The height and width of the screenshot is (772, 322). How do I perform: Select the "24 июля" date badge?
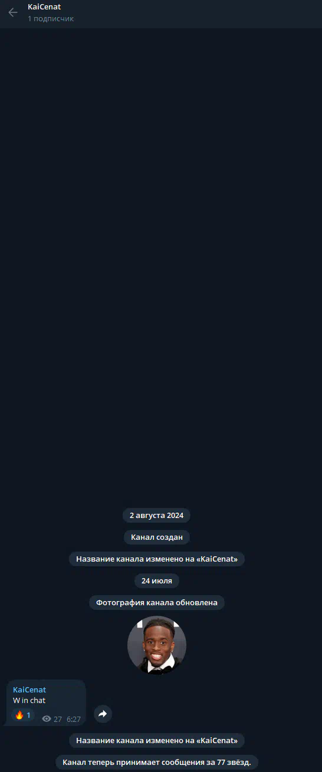click(157, 581)
